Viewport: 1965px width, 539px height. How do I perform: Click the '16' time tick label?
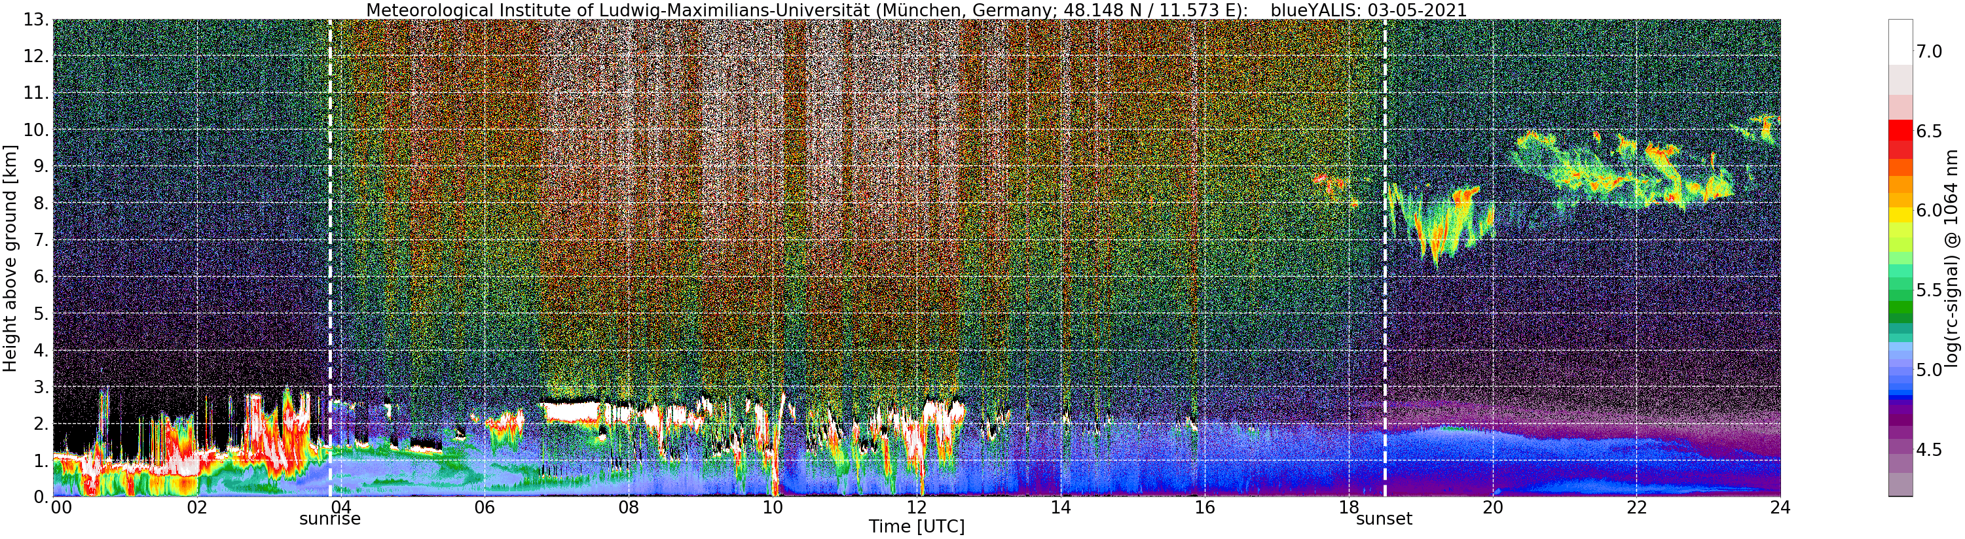point(1203,507)
